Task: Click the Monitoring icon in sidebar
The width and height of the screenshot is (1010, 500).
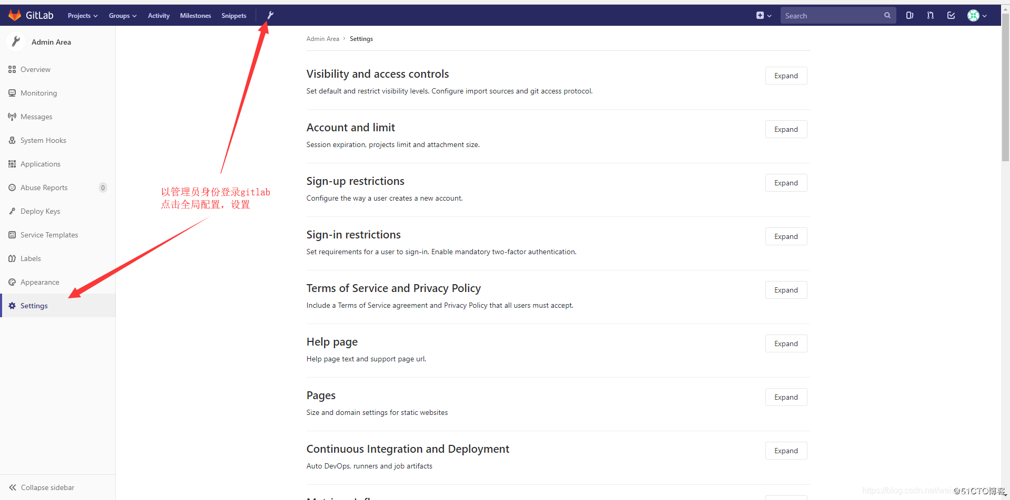Action: pos(12,93)
